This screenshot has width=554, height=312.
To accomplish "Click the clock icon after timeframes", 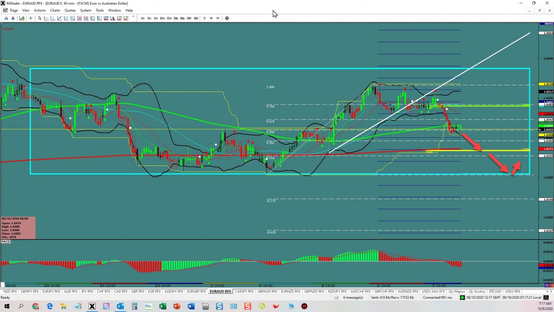I will [x=227, y=18].
